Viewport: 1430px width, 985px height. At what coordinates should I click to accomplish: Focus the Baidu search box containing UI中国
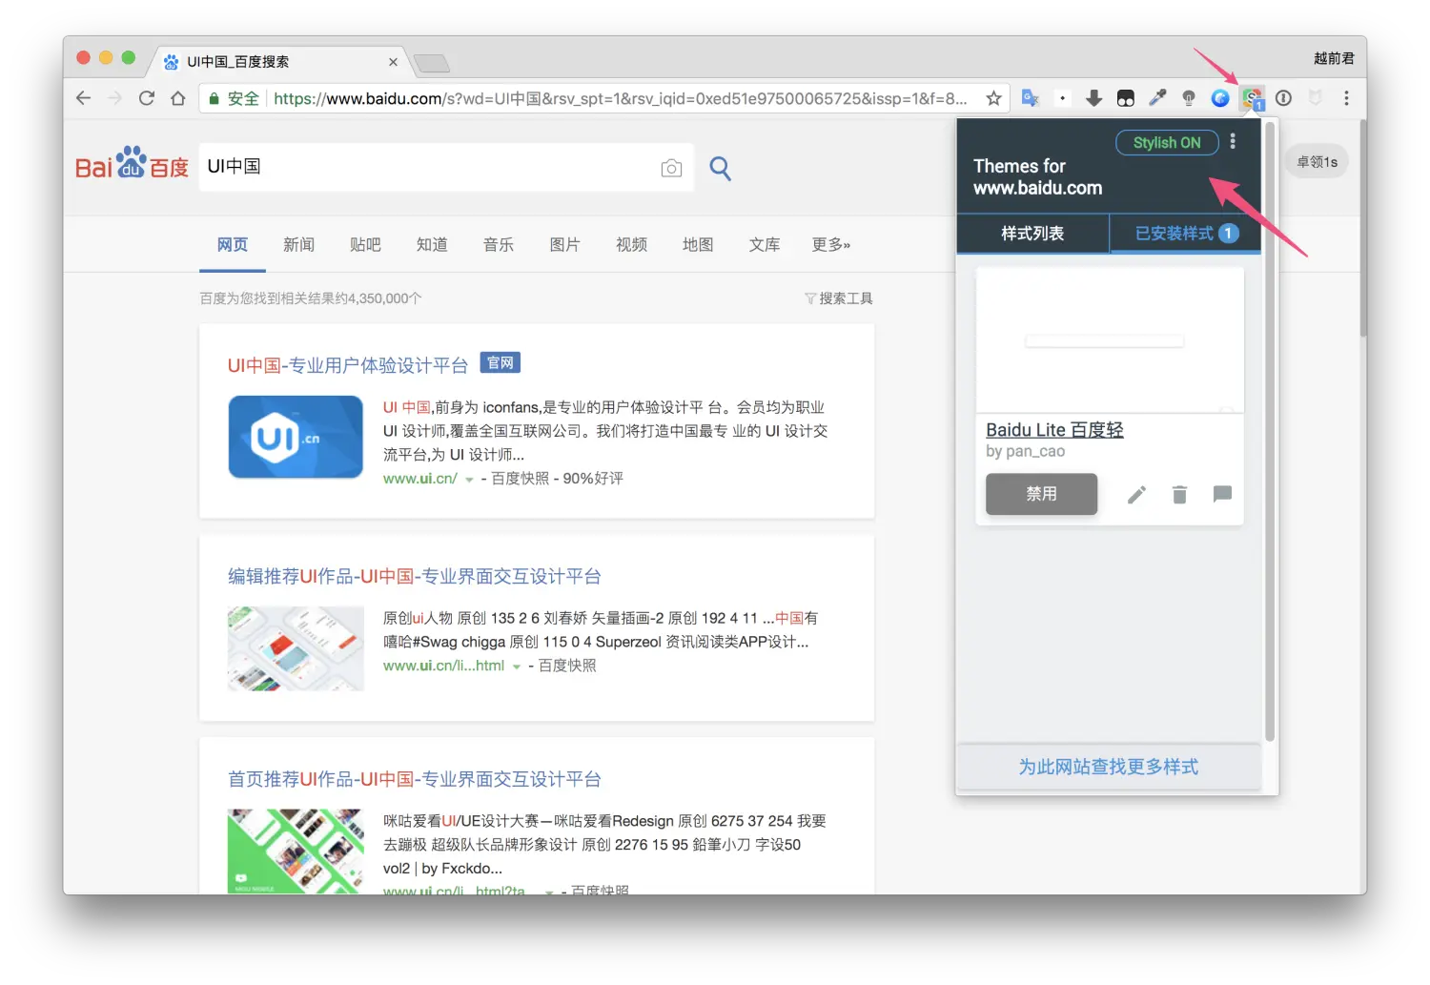[429, 167]
